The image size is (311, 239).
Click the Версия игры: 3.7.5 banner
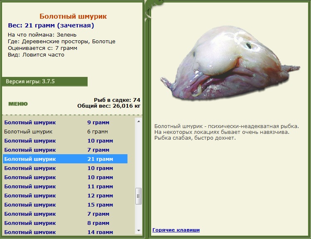[x=45, y=81]
